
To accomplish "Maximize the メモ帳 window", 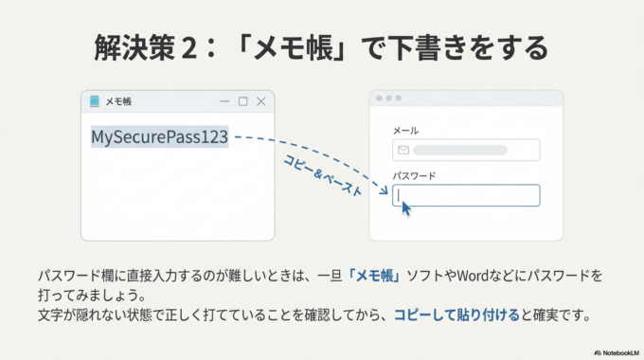I will [242, 101].
